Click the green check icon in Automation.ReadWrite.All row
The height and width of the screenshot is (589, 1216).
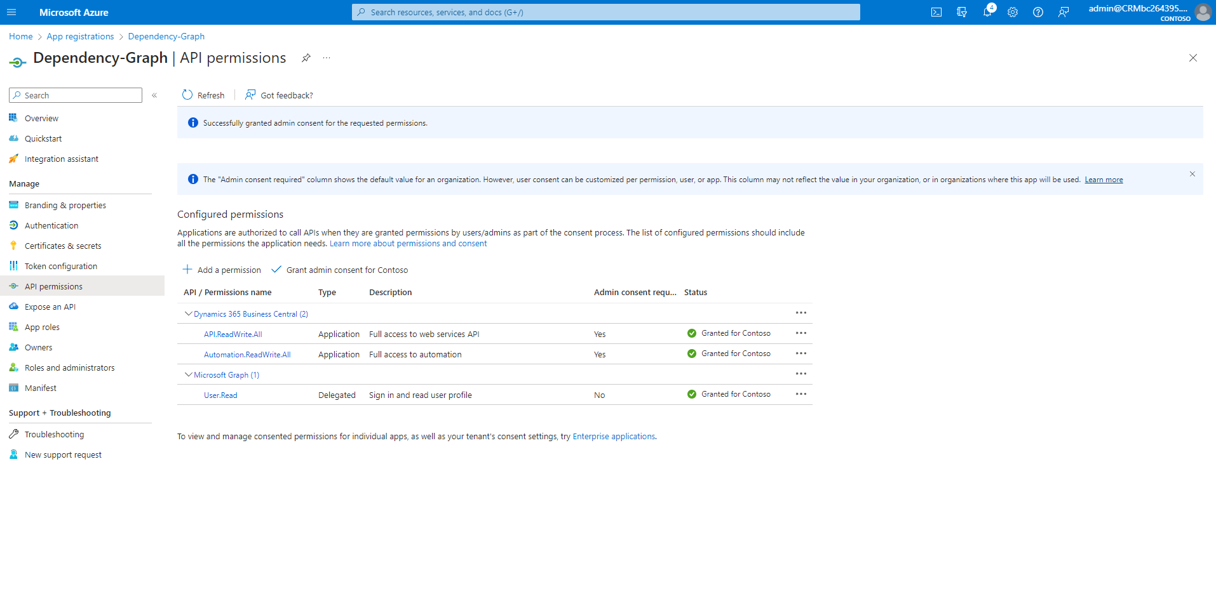[x=692, y=354]
